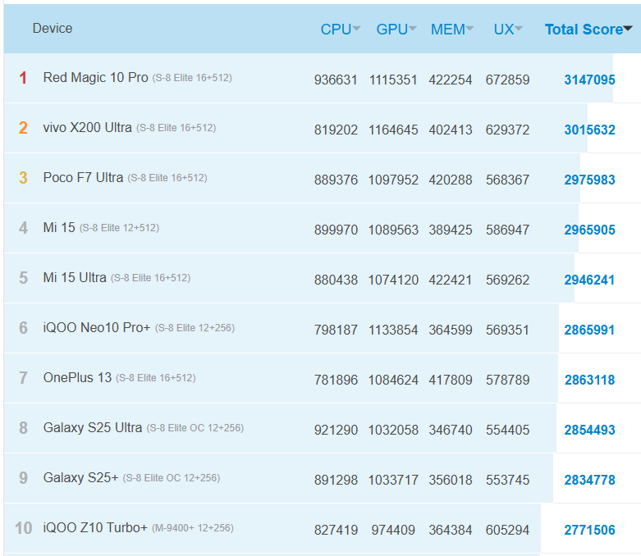Viewport: 641px width, 556px height.
Task: Select GPU score 1032058
Action: tap(393, 431)
